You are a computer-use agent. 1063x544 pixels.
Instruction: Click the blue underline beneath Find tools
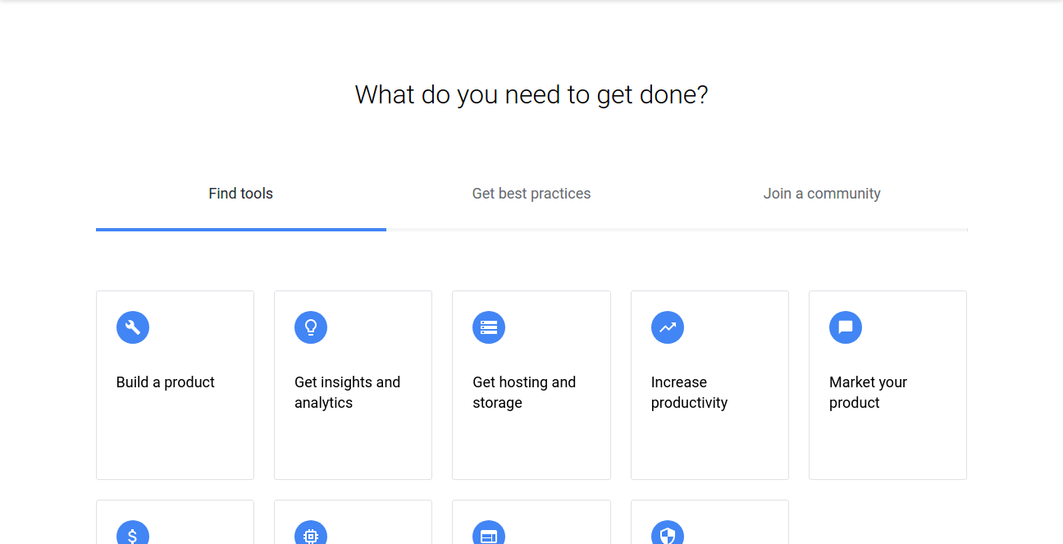click(241, 230)
